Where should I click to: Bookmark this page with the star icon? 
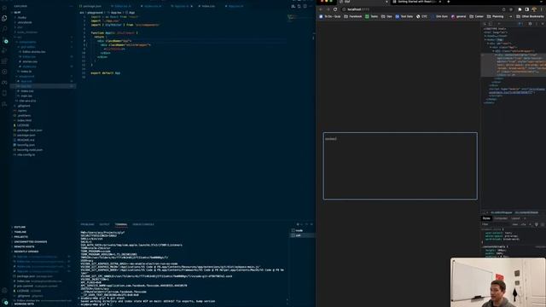click(x=511, y=9)
